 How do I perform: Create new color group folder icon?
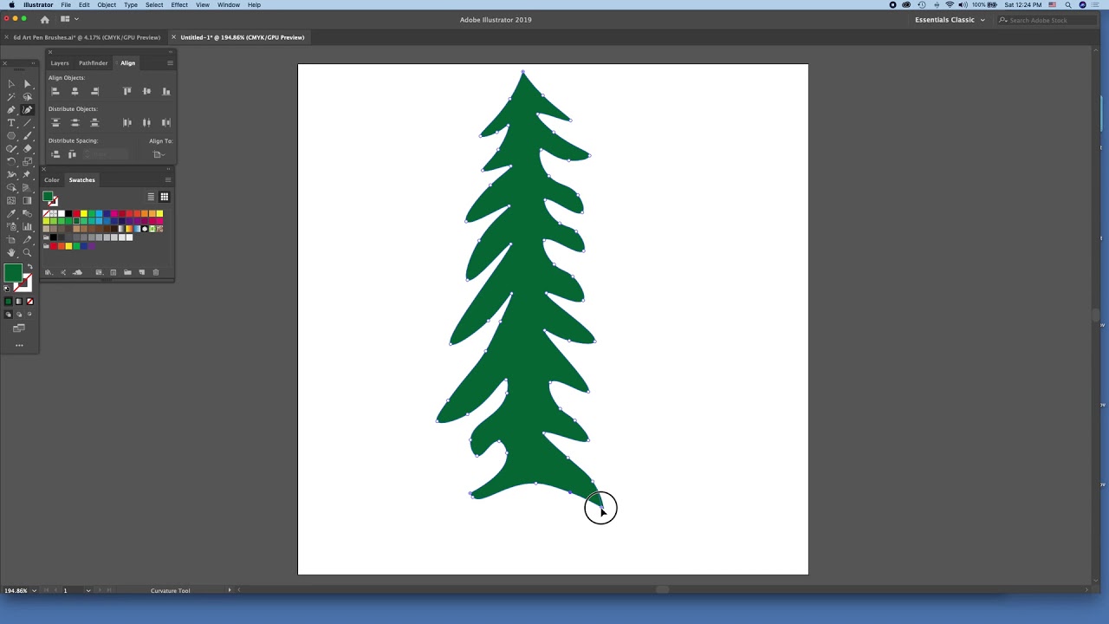click(x=127, y=272)
